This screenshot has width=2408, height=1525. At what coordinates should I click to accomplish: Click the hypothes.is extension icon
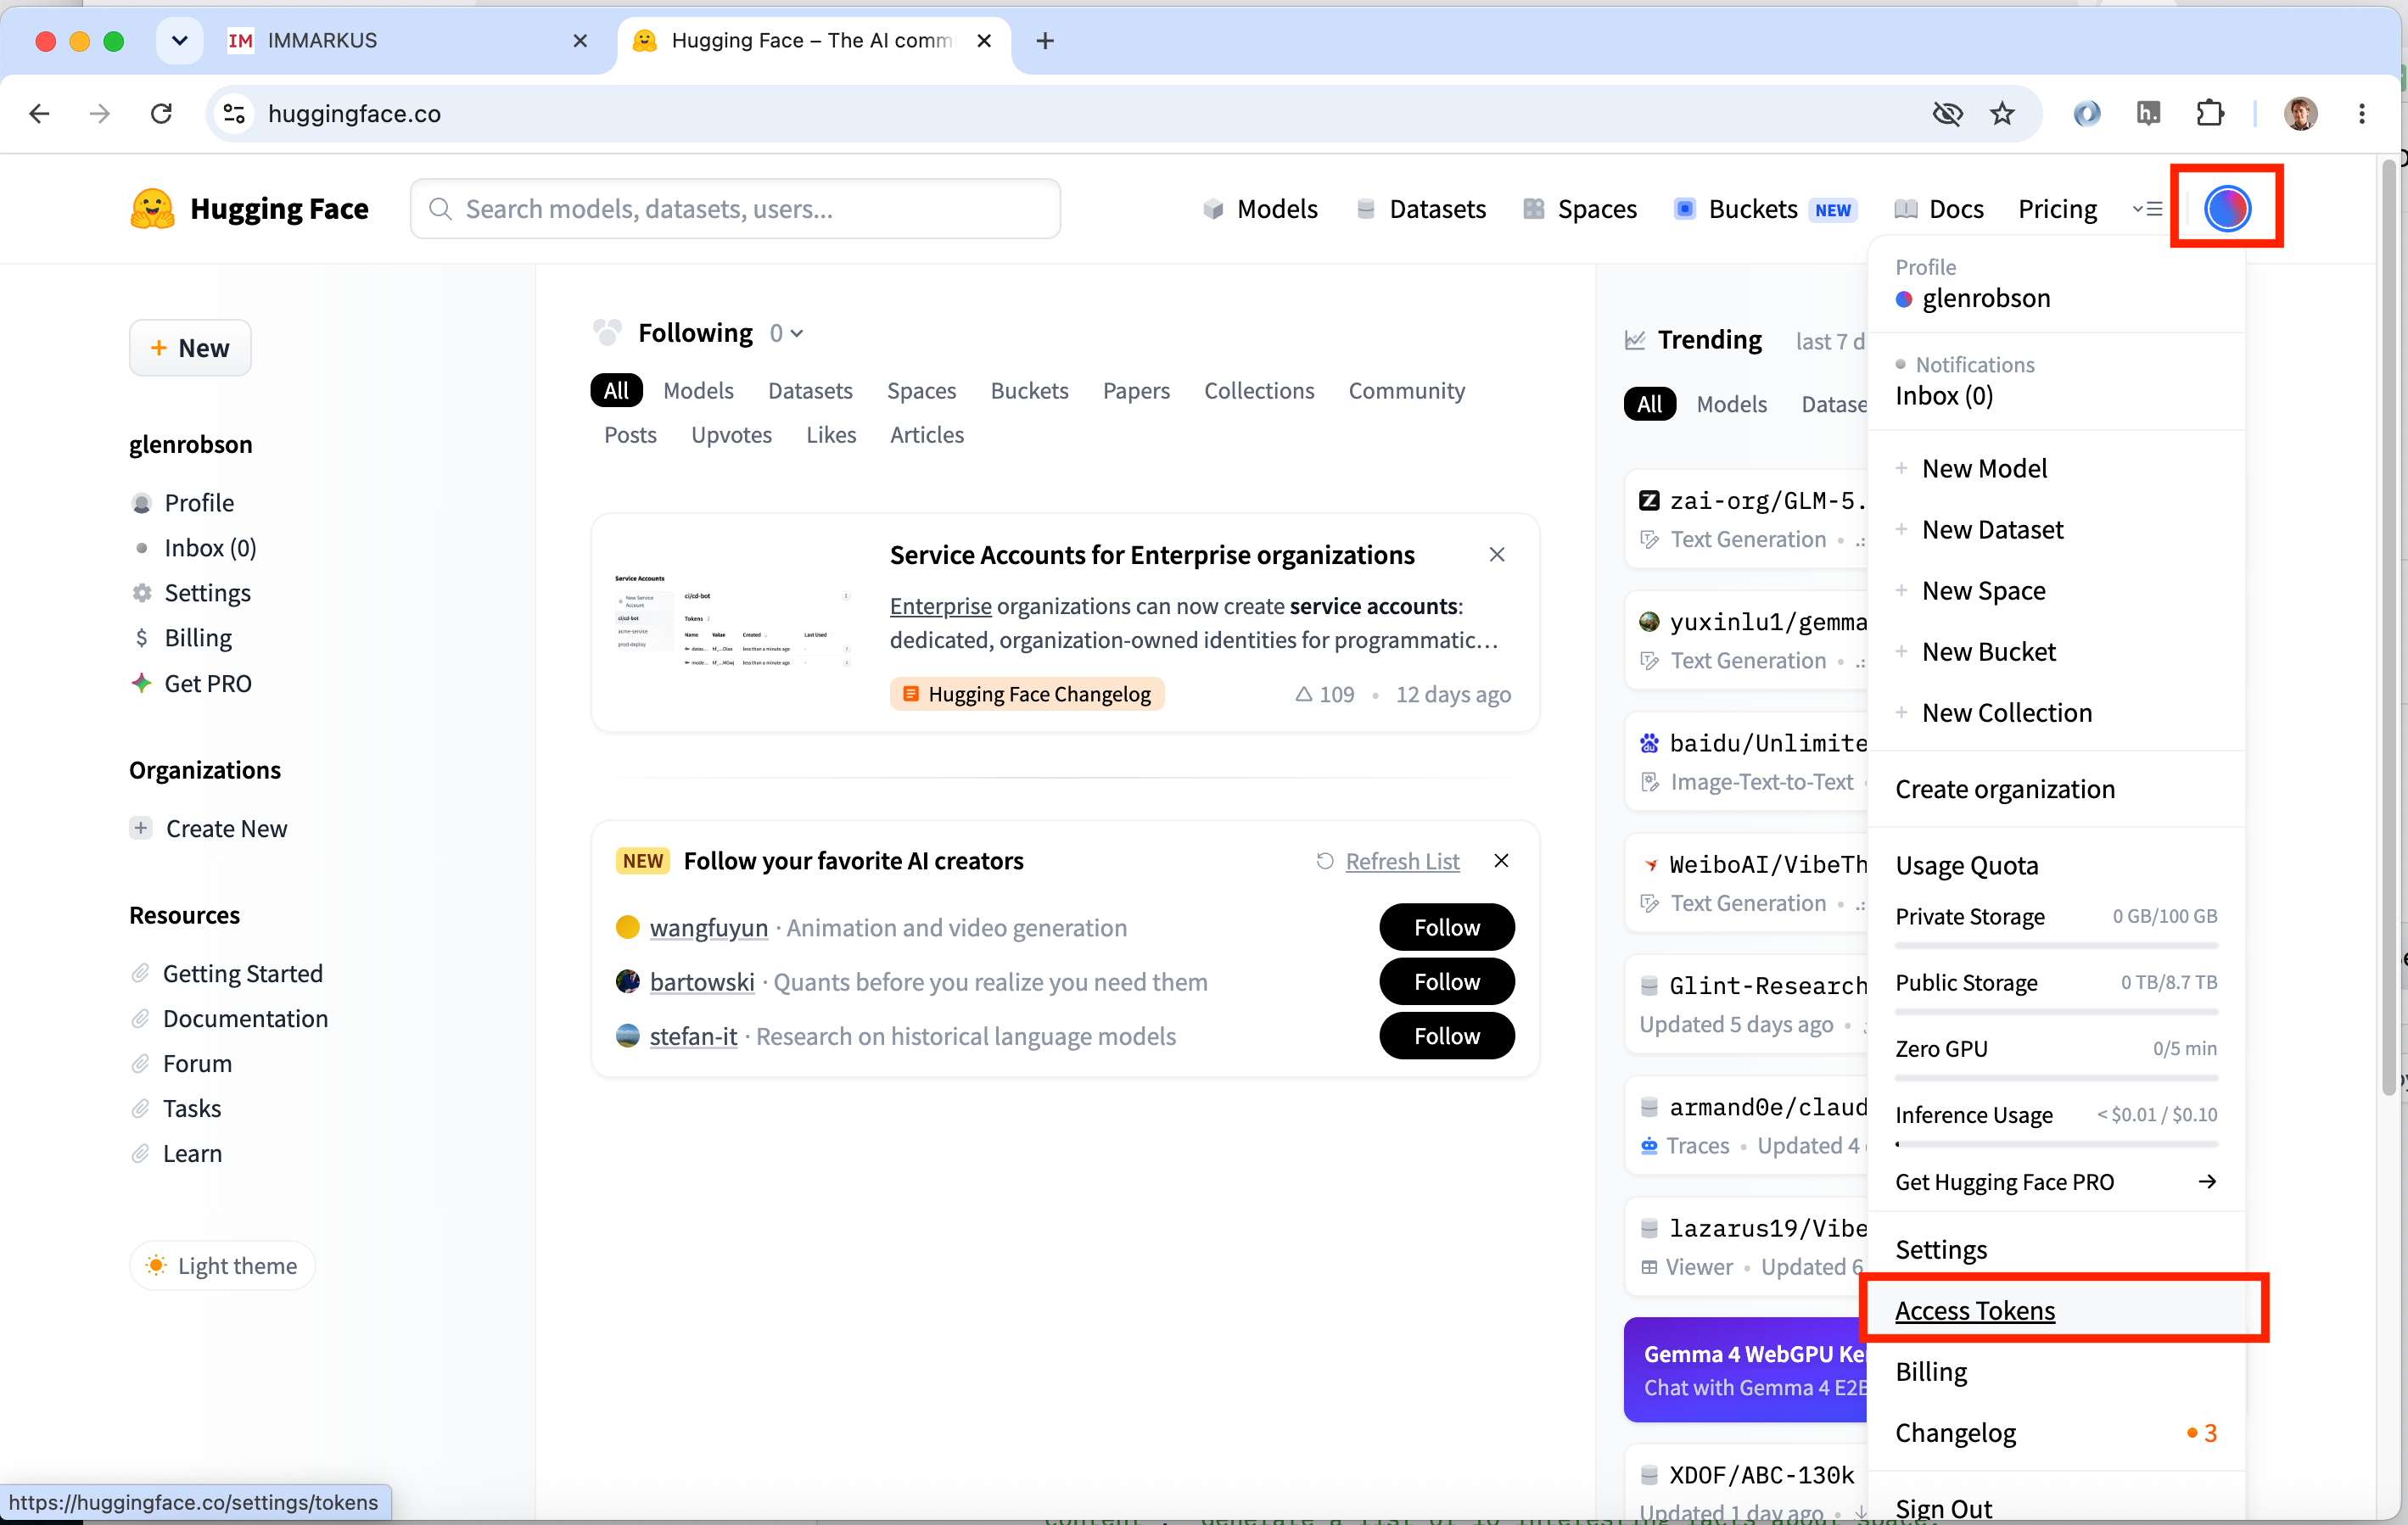pyautogui.click(x=2148, y=113)
